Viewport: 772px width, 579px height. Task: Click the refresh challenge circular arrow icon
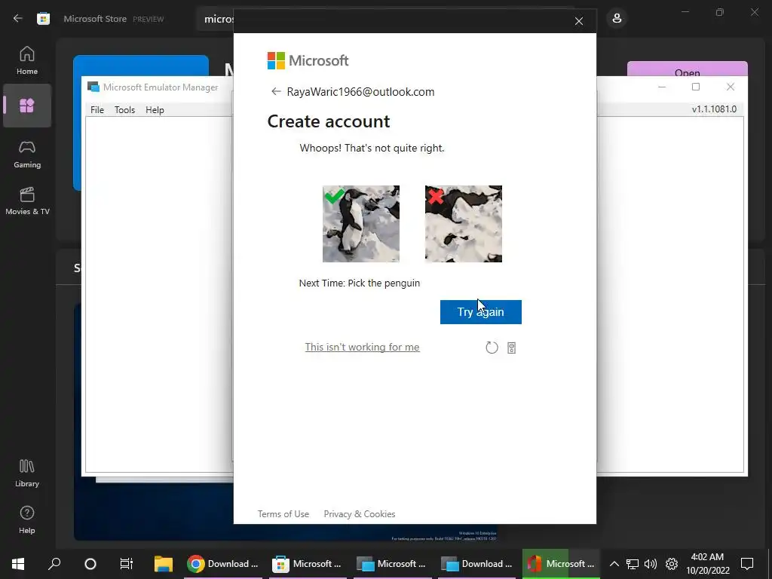(x=492, y=348)
